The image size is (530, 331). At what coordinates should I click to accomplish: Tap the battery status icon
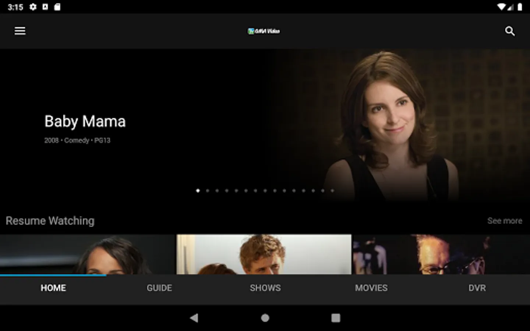[x=520, y=7]
